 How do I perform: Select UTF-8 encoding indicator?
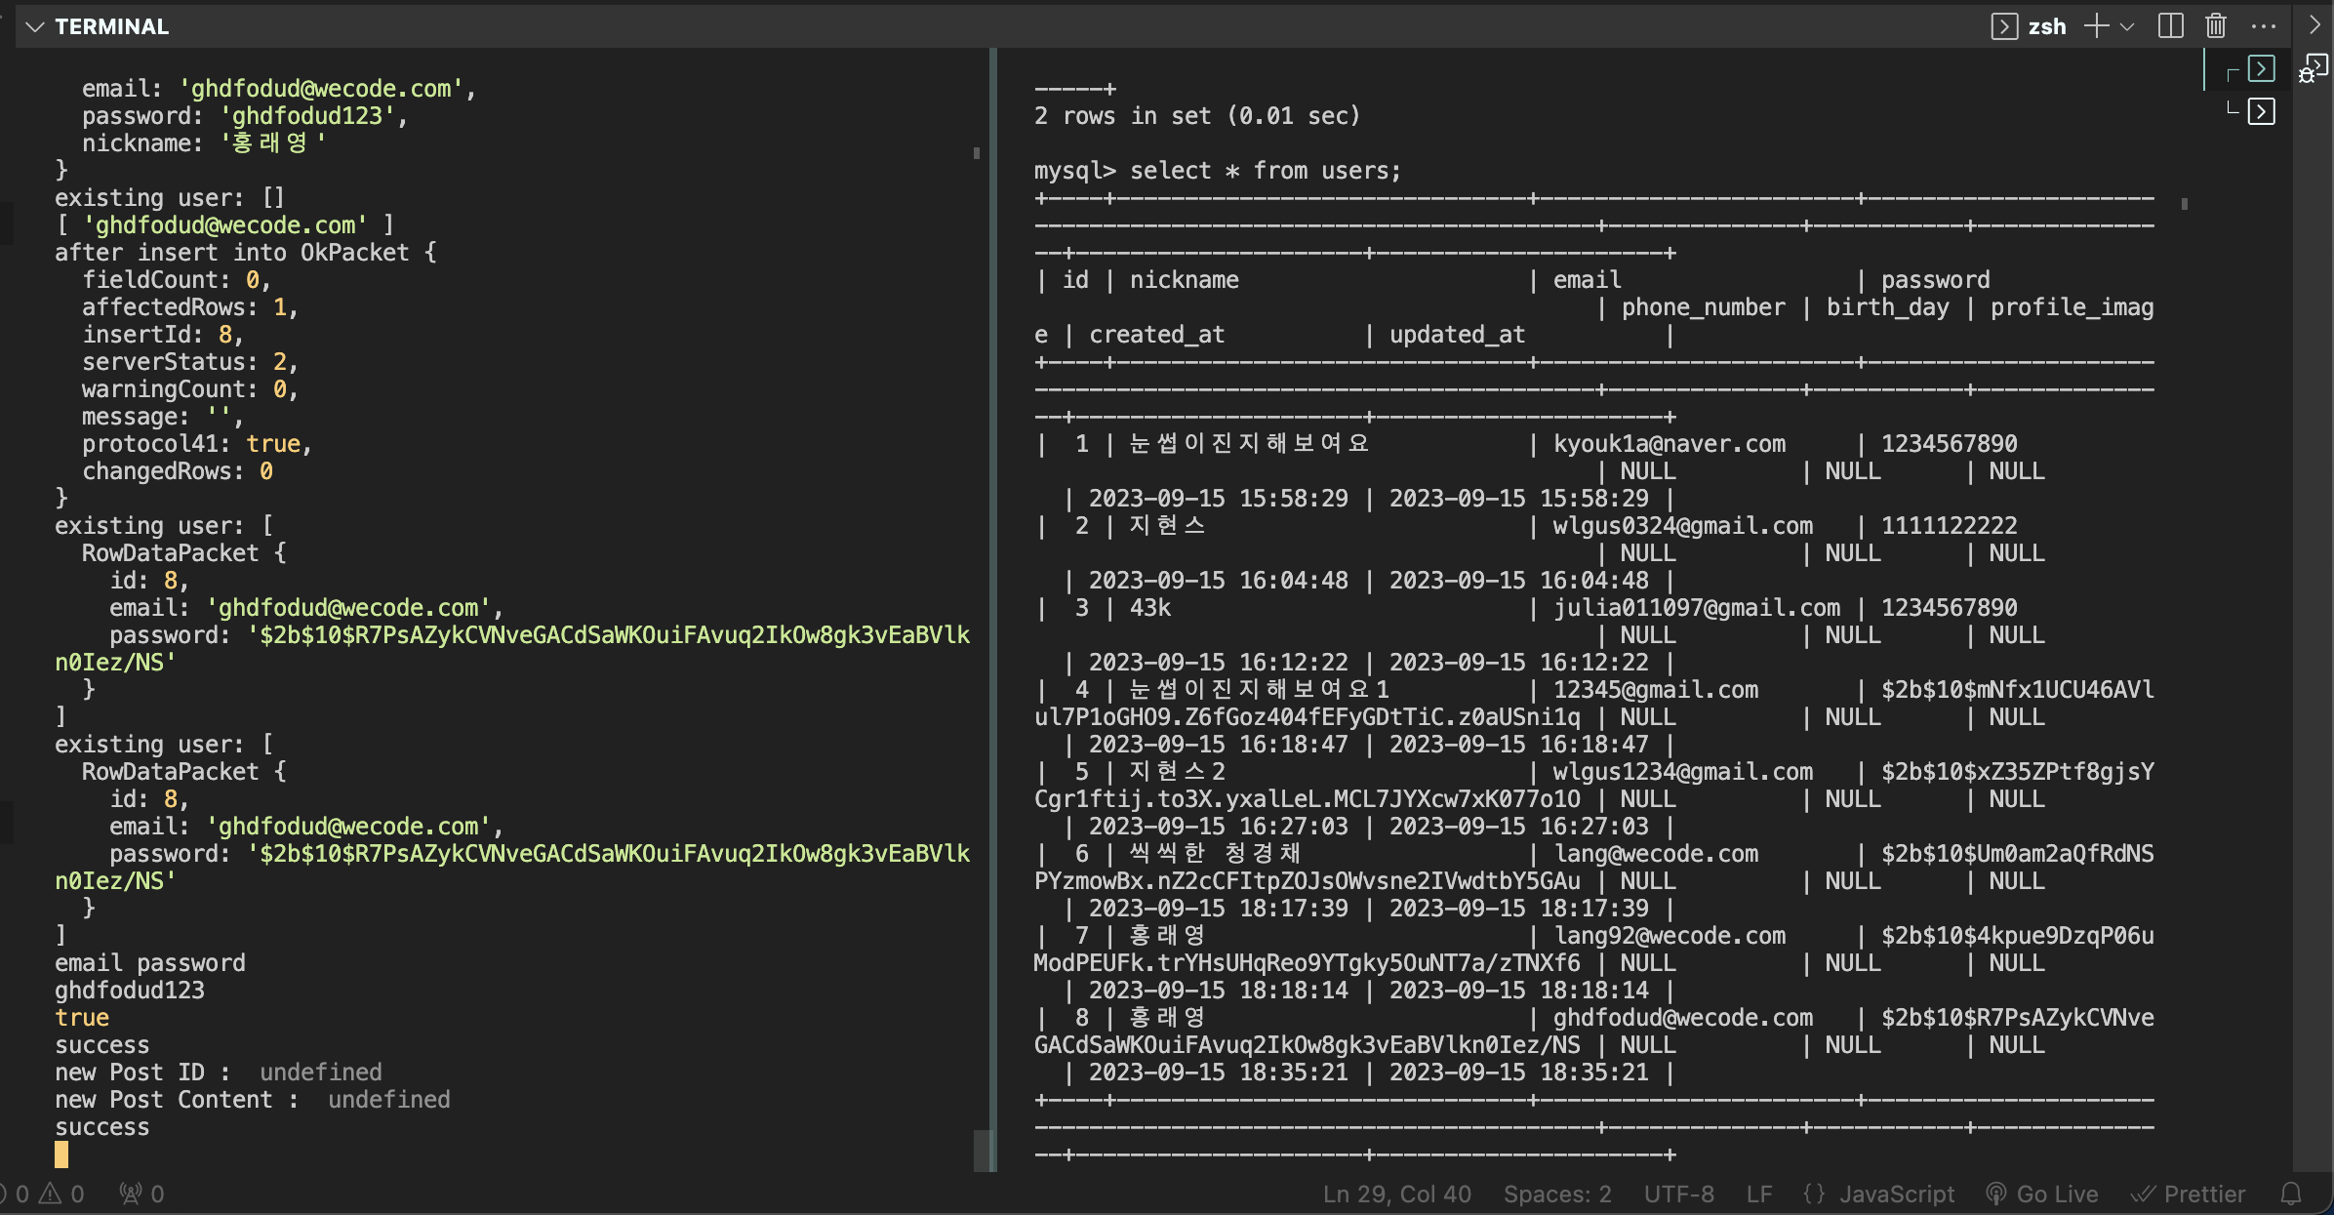coord(1678,1194)
